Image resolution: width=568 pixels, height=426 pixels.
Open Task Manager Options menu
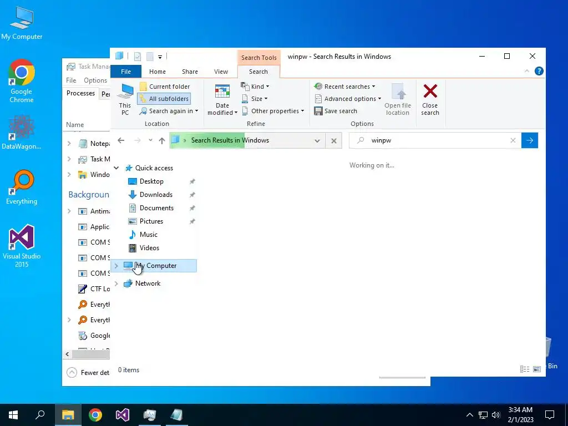95,80
